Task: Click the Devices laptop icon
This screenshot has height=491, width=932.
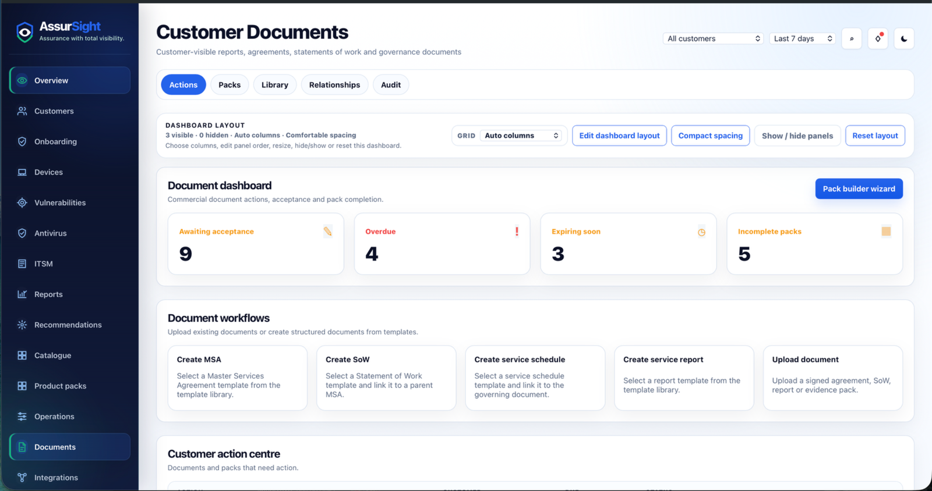Action: [22, 172]
